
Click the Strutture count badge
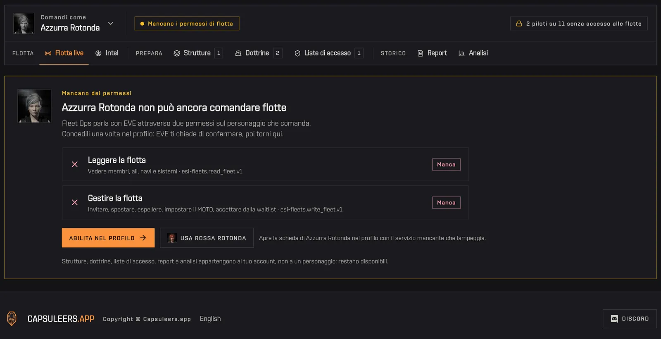click(219, 53)
